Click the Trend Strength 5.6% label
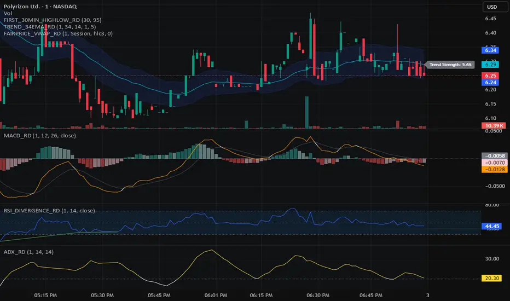This screenshot has height=301, width=510. [x=442, y=65]
